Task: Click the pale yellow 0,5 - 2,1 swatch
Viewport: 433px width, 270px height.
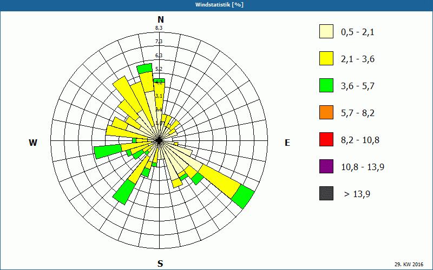Action: point(326,31)
